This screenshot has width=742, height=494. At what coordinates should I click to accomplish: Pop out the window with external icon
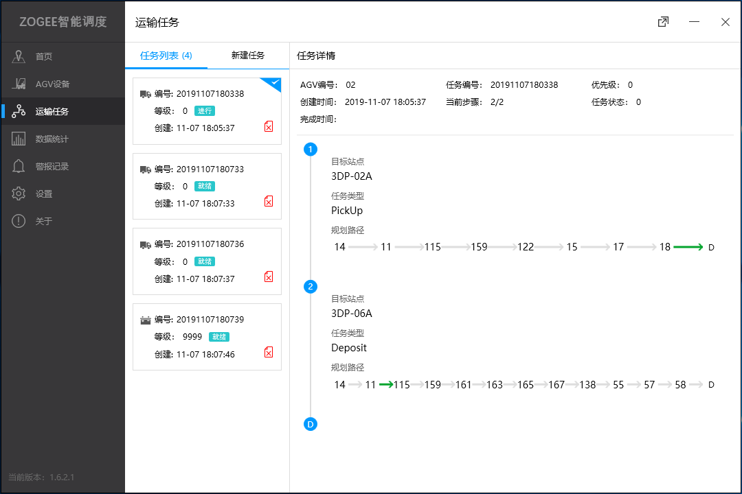(664, 22)
